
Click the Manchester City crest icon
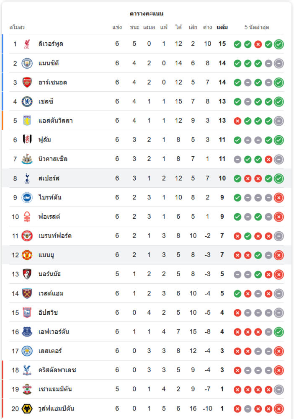pyautogui.click(x=27, y=63)
